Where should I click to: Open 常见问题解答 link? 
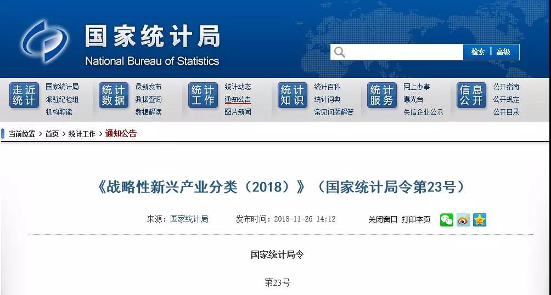pos(334,112)
